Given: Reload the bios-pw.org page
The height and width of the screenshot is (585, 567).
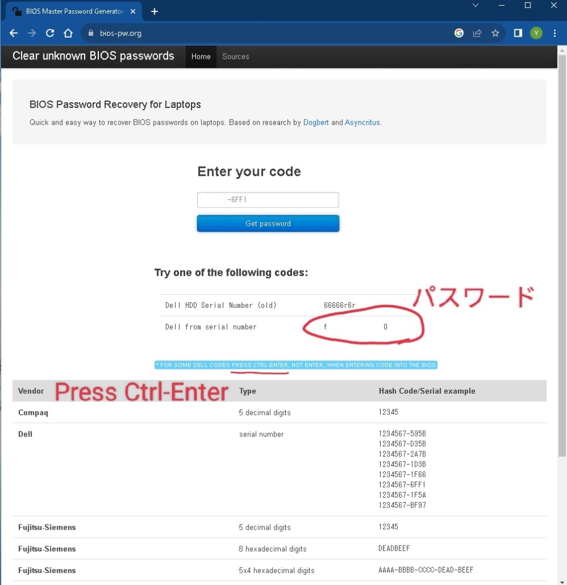Looking at the screenshot, I should 50,33.
